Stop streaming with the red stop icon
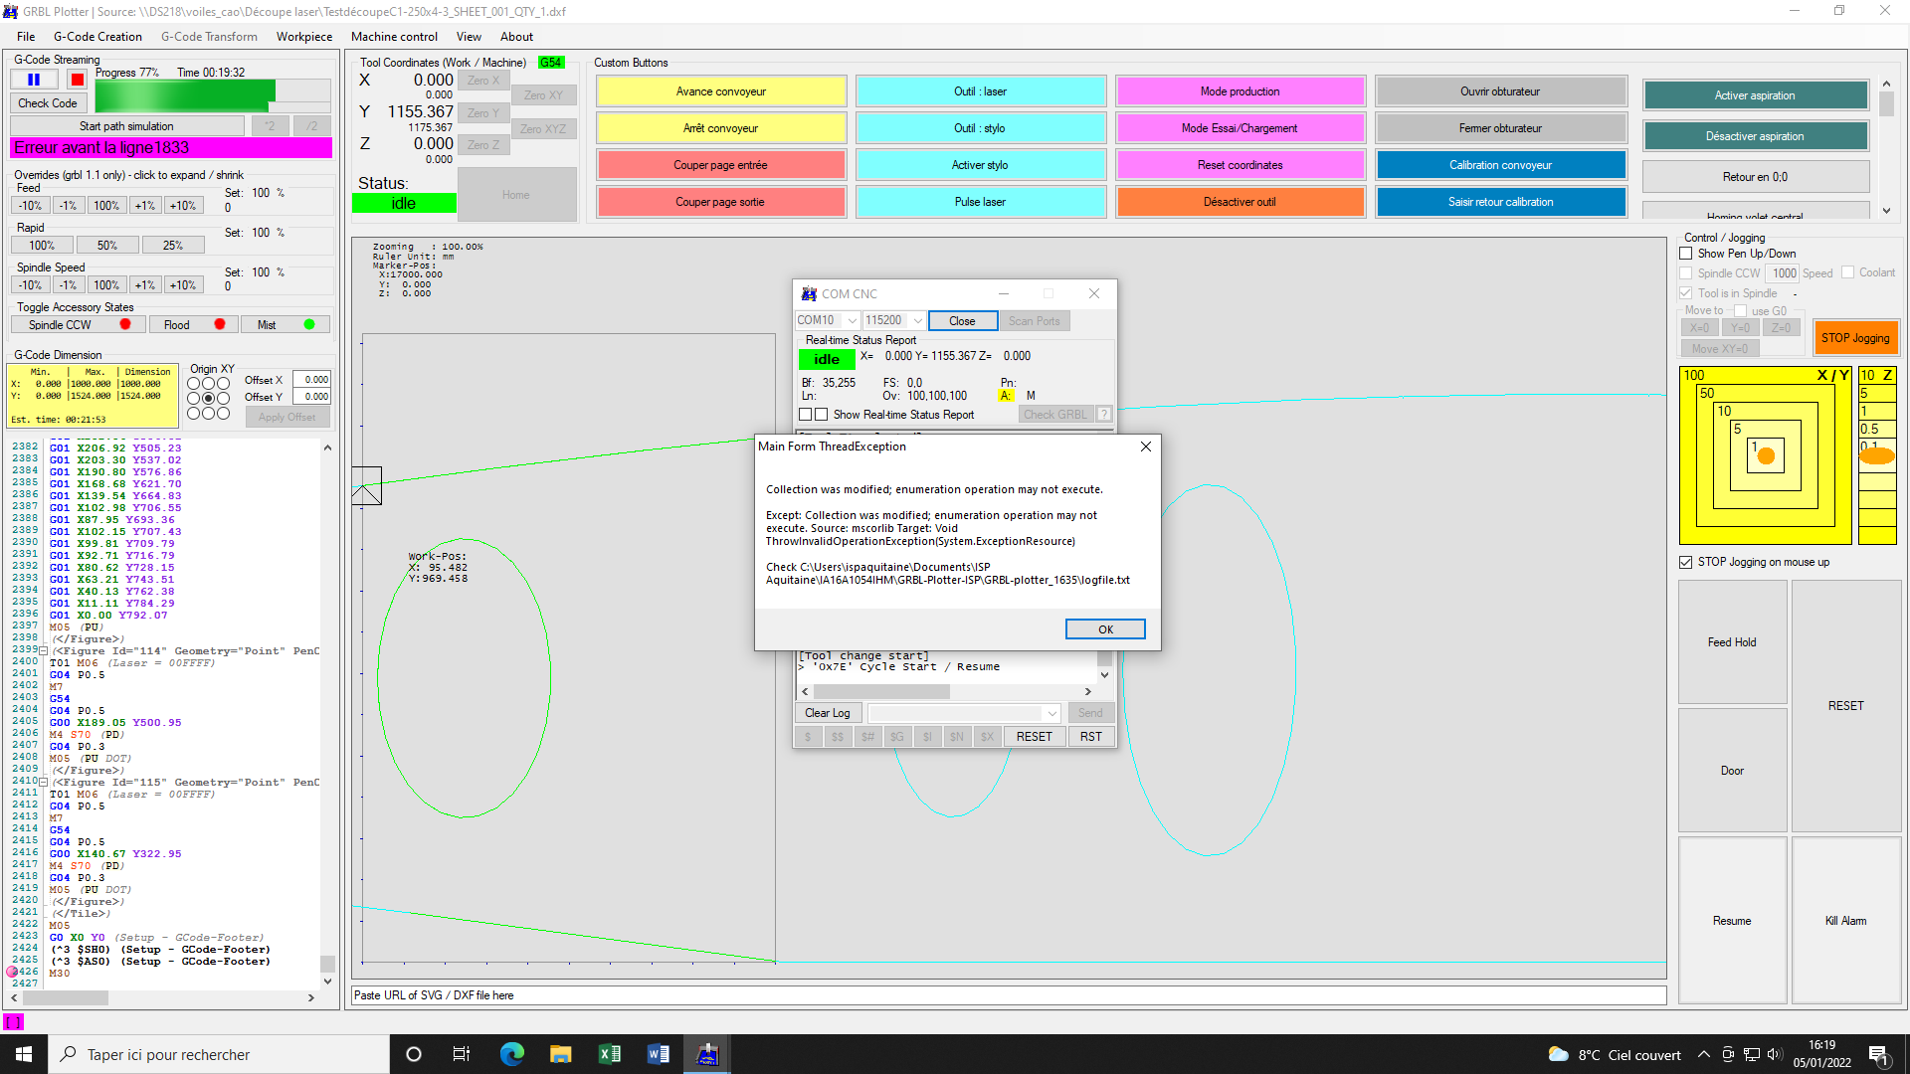Image resolution: width=1910 pixels, height=1074 pixels. (x=77, y=80)
